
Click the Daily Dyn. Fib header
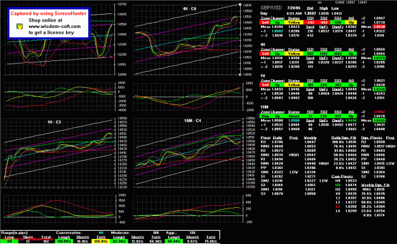(344, 138)
